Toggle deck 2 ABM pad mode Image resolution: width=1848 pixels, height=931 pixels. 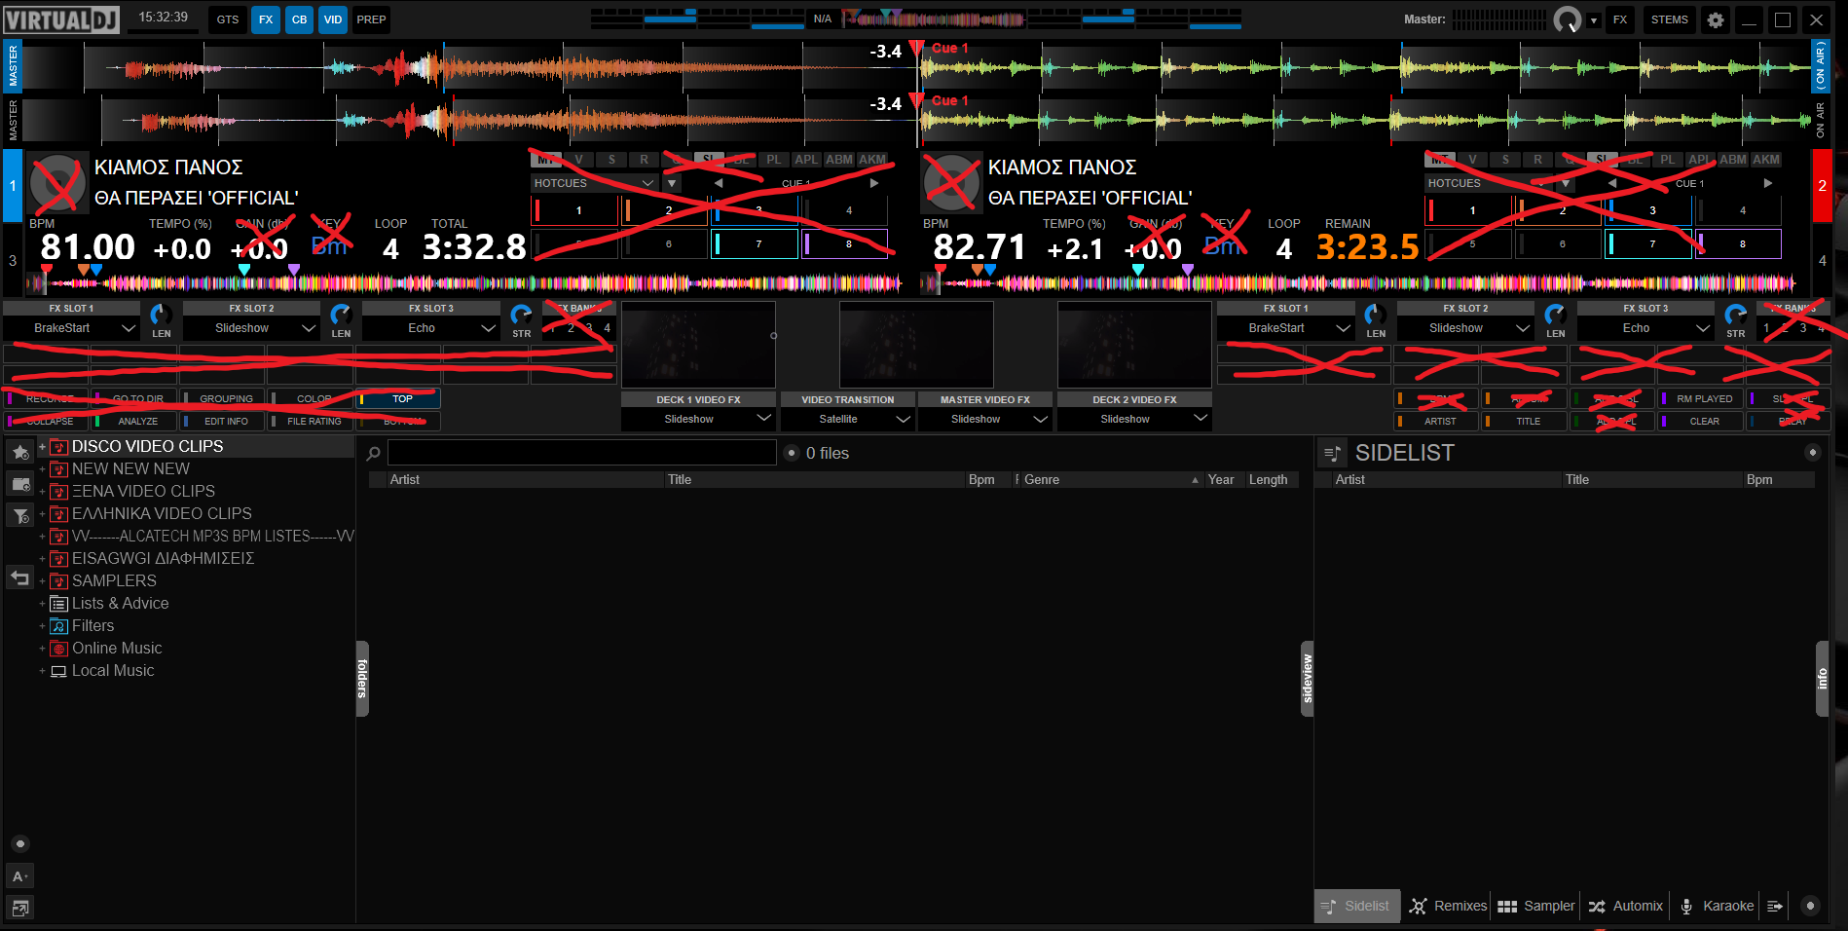point(1733,160)
